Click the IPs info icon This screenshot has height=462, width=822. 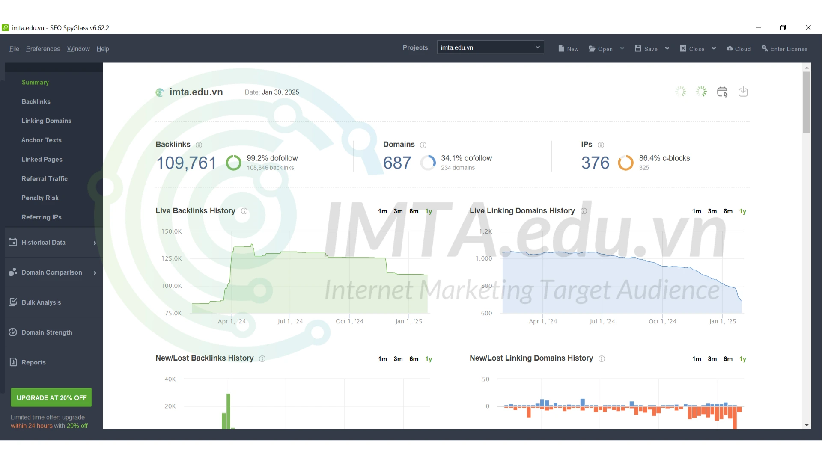pyautogui.click(x=601, y=145)
